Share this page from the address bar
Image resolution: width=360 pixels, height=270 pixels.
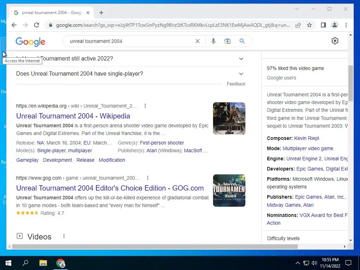[x=298, y=25]
